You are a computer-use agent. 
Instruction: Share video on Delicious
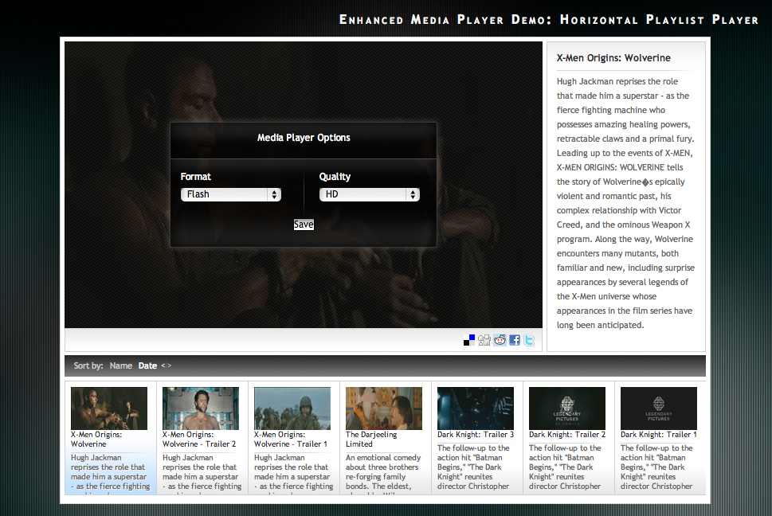(469, 340)
